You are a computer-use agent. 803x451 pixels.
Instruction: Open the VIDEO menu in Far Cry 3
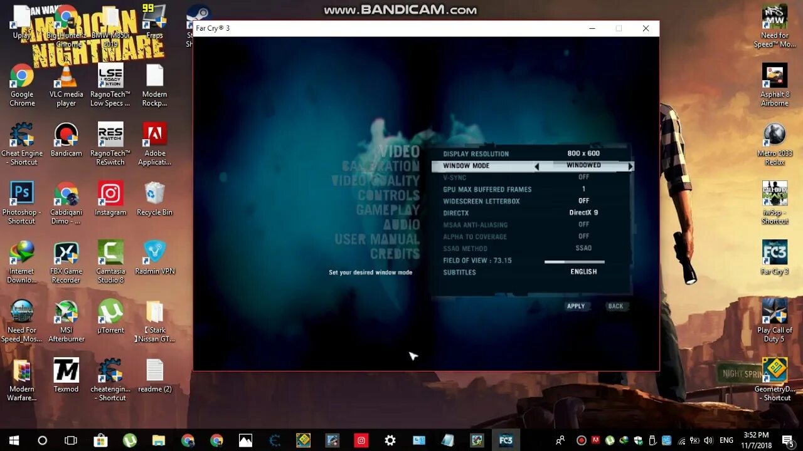click(x=400, y=151)
